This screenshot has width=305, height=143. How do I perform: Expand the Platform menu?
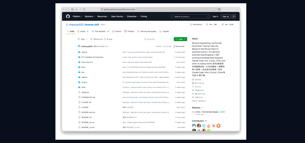coord(78,16)
